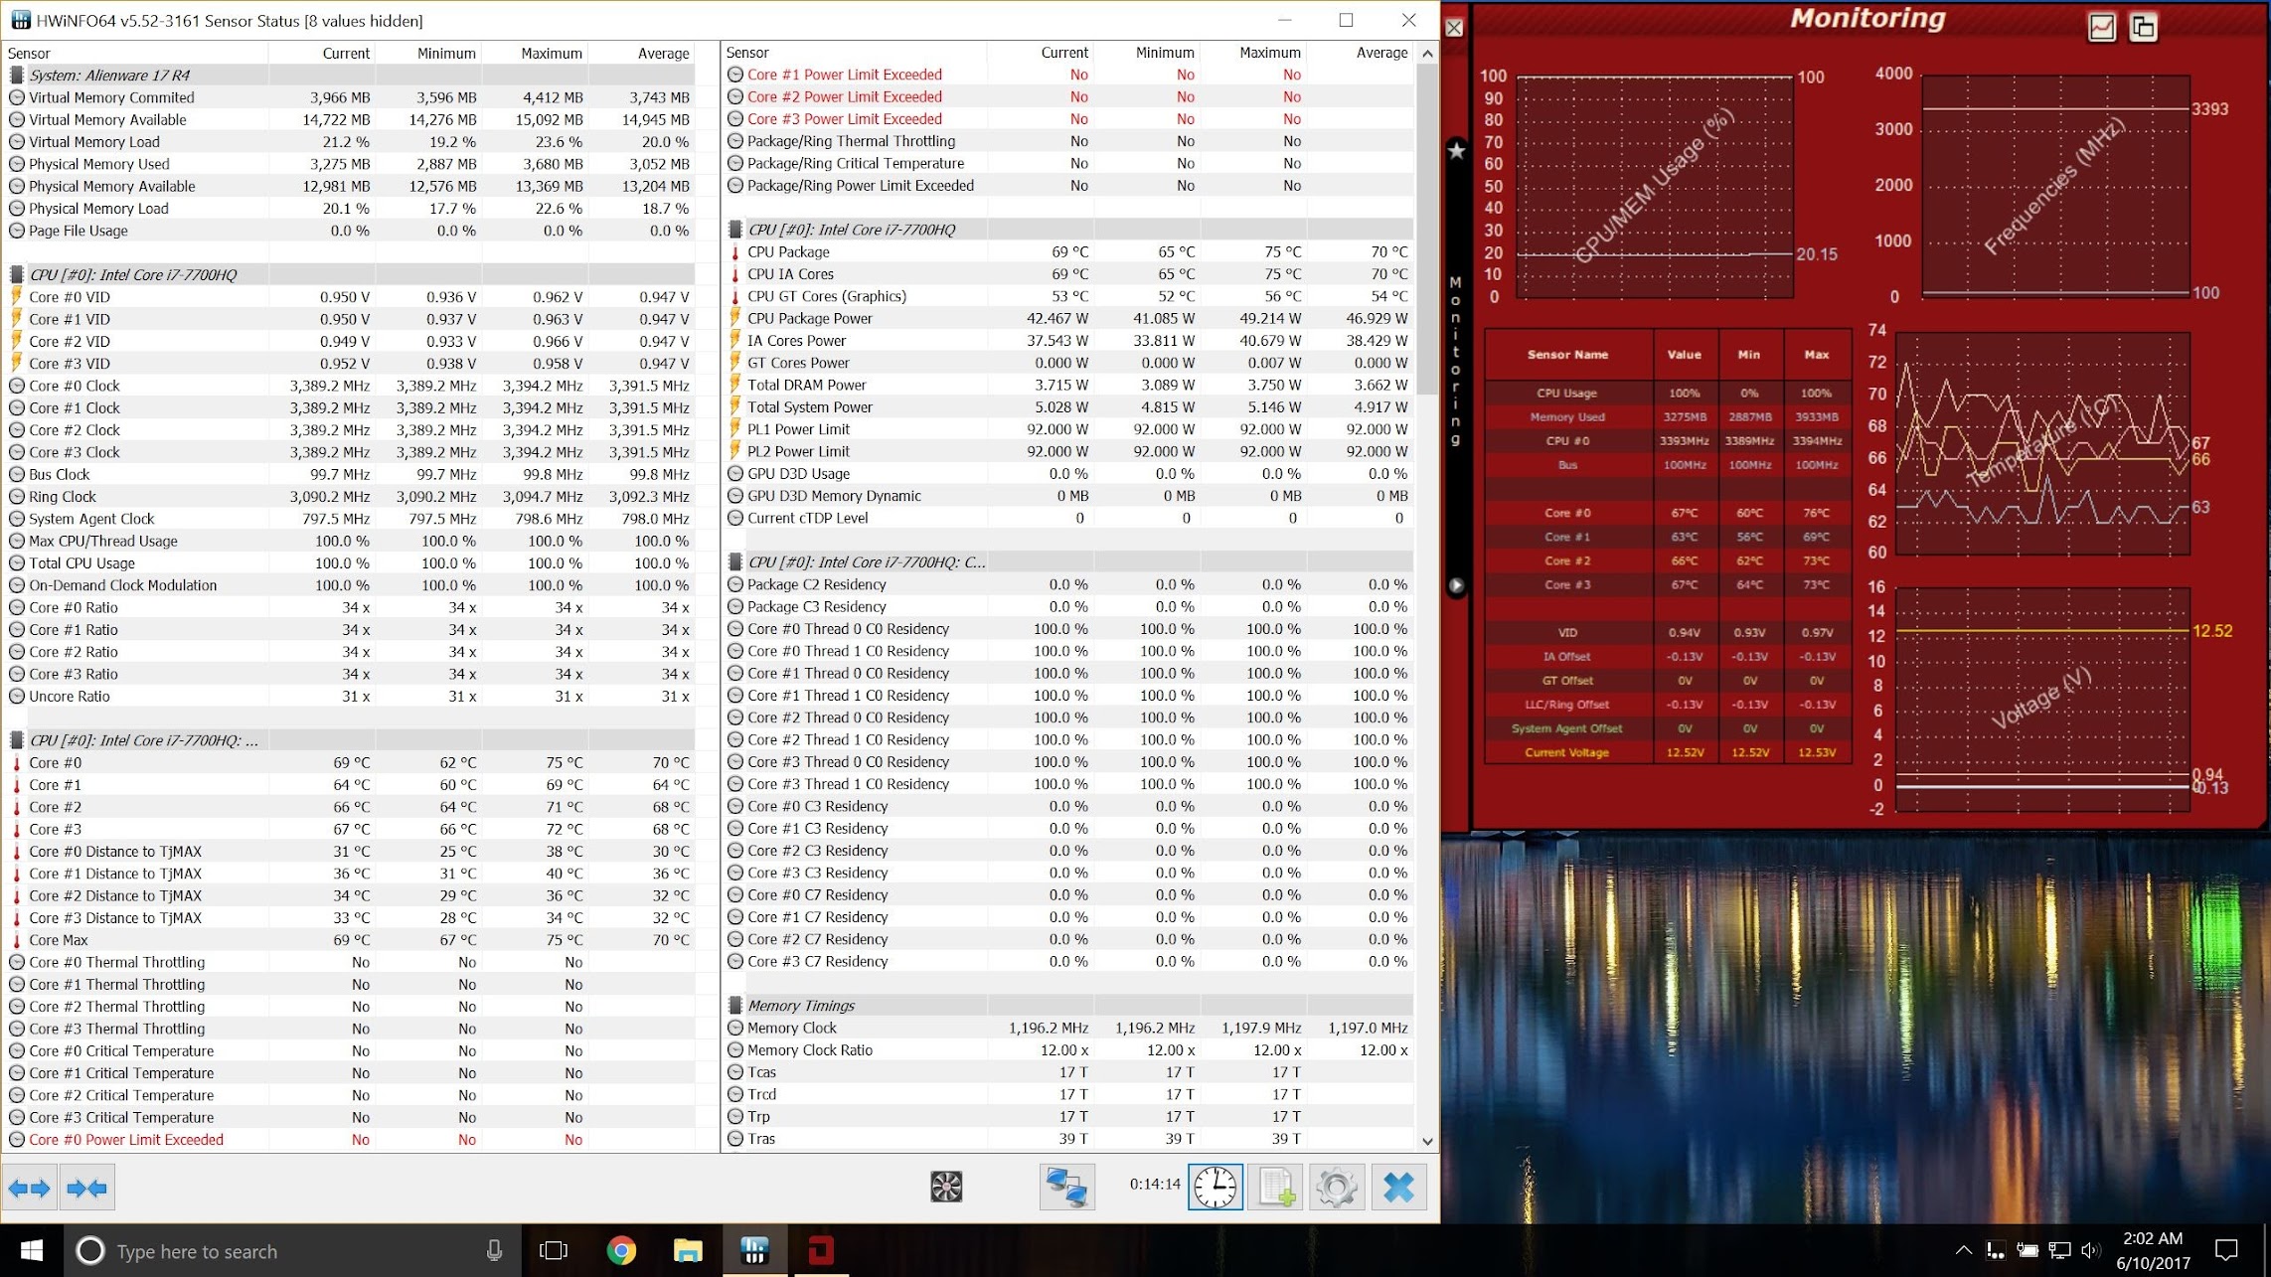Click the taskbar clock showing 2:02 AM
The height and width of the screenshot is (1277, 2271).
coord(2153,1250)
